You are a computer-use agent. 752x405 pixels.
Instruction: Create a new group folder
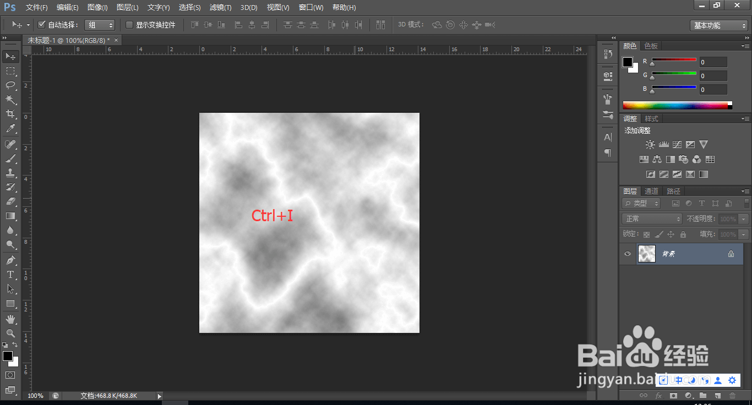703,396
